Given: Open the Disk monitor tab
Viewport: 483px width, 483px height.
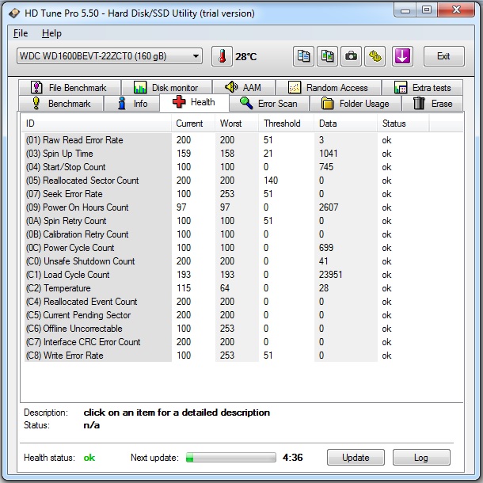Looking at the screenshot, I should 166,88.
